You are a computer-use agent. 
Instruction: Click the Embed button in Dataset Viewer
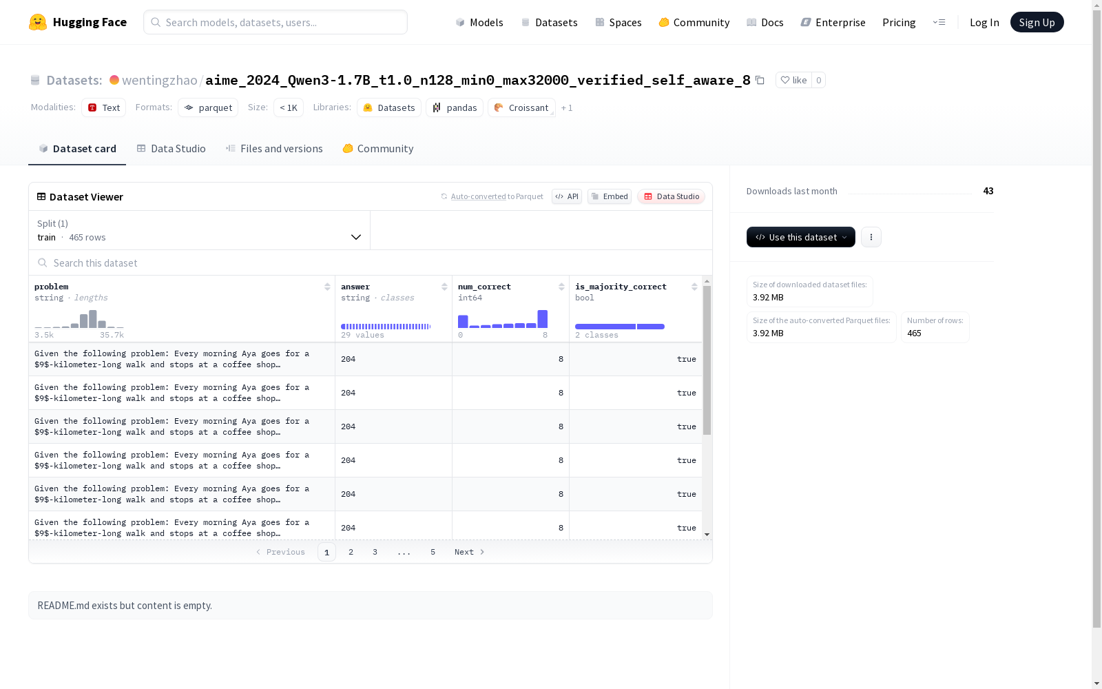tap(610, 196)
